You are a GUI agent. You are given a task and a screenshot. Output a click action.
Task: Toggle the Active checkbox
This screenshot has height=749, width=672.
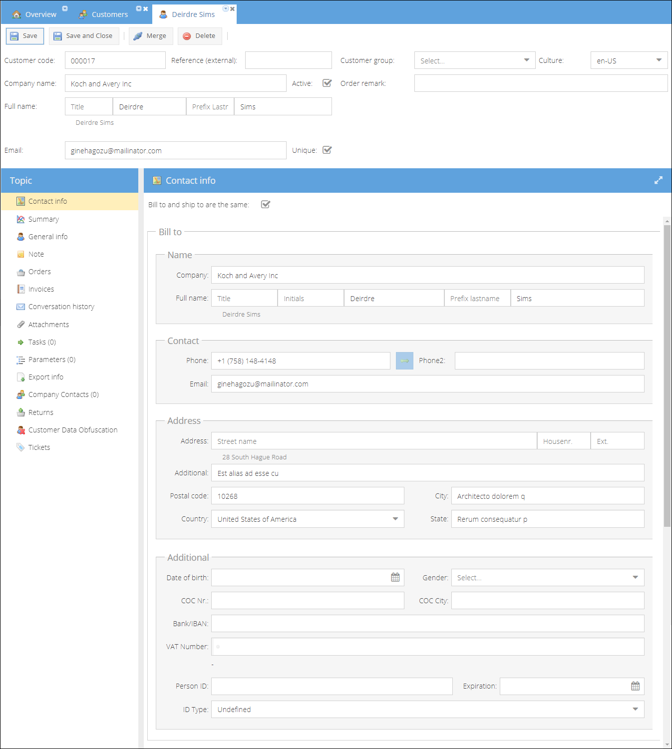click(327, 83)
